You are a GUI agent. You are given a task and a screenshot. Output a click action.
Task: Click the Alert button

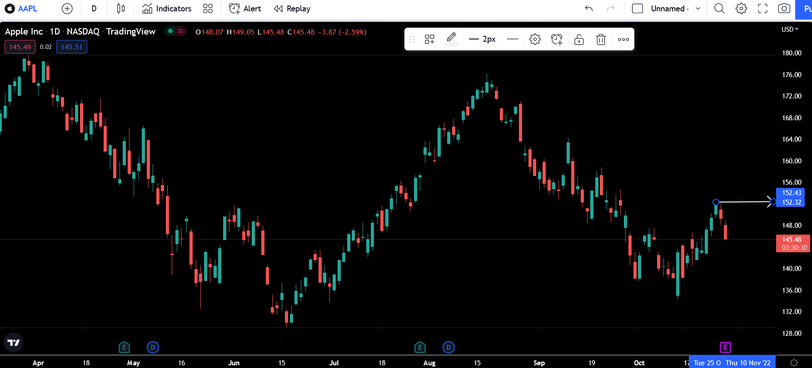tap(245, 9)
